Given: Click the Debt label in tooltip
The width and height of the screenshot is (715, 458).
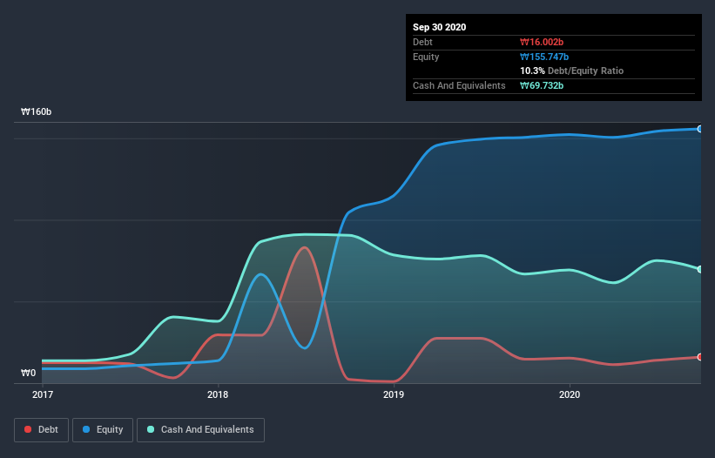Looking at the screenshot, I should click(x=422, y=42).
